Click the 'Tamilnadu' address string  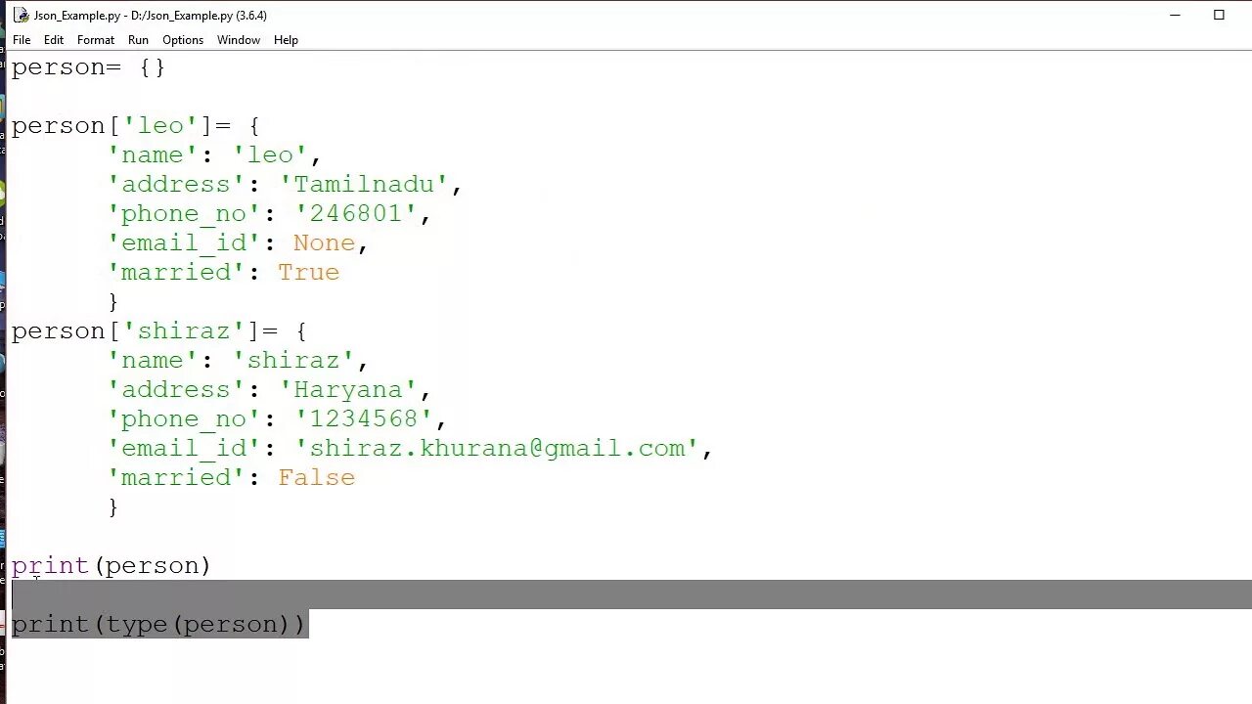coord(364,184)
